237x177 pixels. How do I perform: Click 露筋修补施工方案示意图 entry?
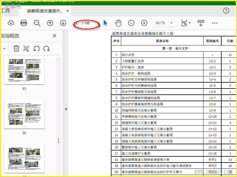pos(139,147)
